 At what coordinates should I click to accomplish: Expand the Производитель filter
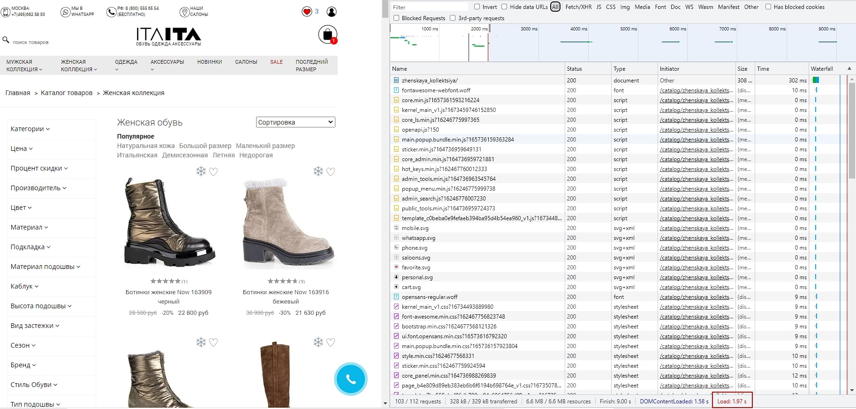click(38, 188)
